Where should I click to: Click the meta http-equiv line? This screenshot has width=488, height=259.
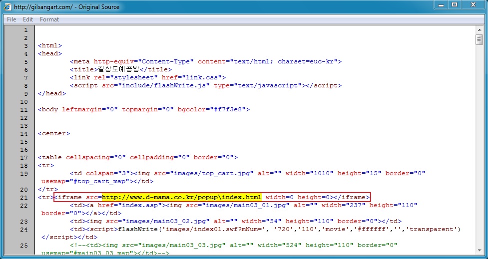click(206, 61)
